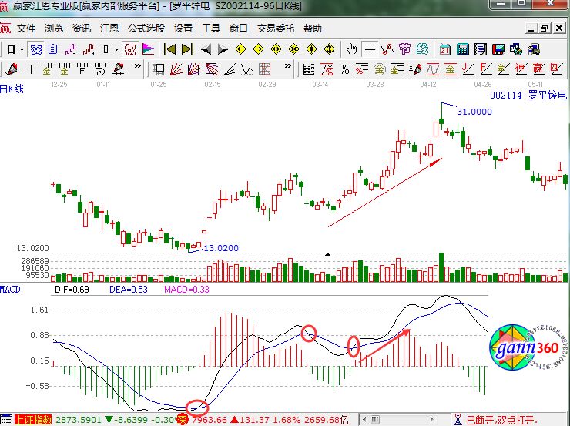Toggle the yellow diamond right-arrow button
Viewport: 570px width, 426px height.
click(x=257, y=49)
